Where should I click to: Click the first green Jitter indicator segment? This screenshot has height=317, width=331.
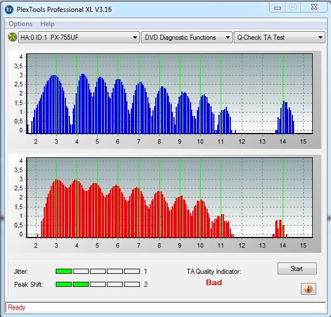pos(64,271)
